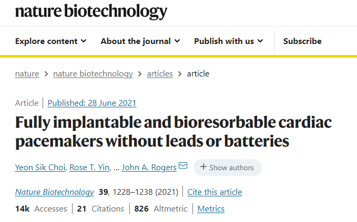Open the Metrics link
Screen dimensions: 357x222
tap(211, 208)
